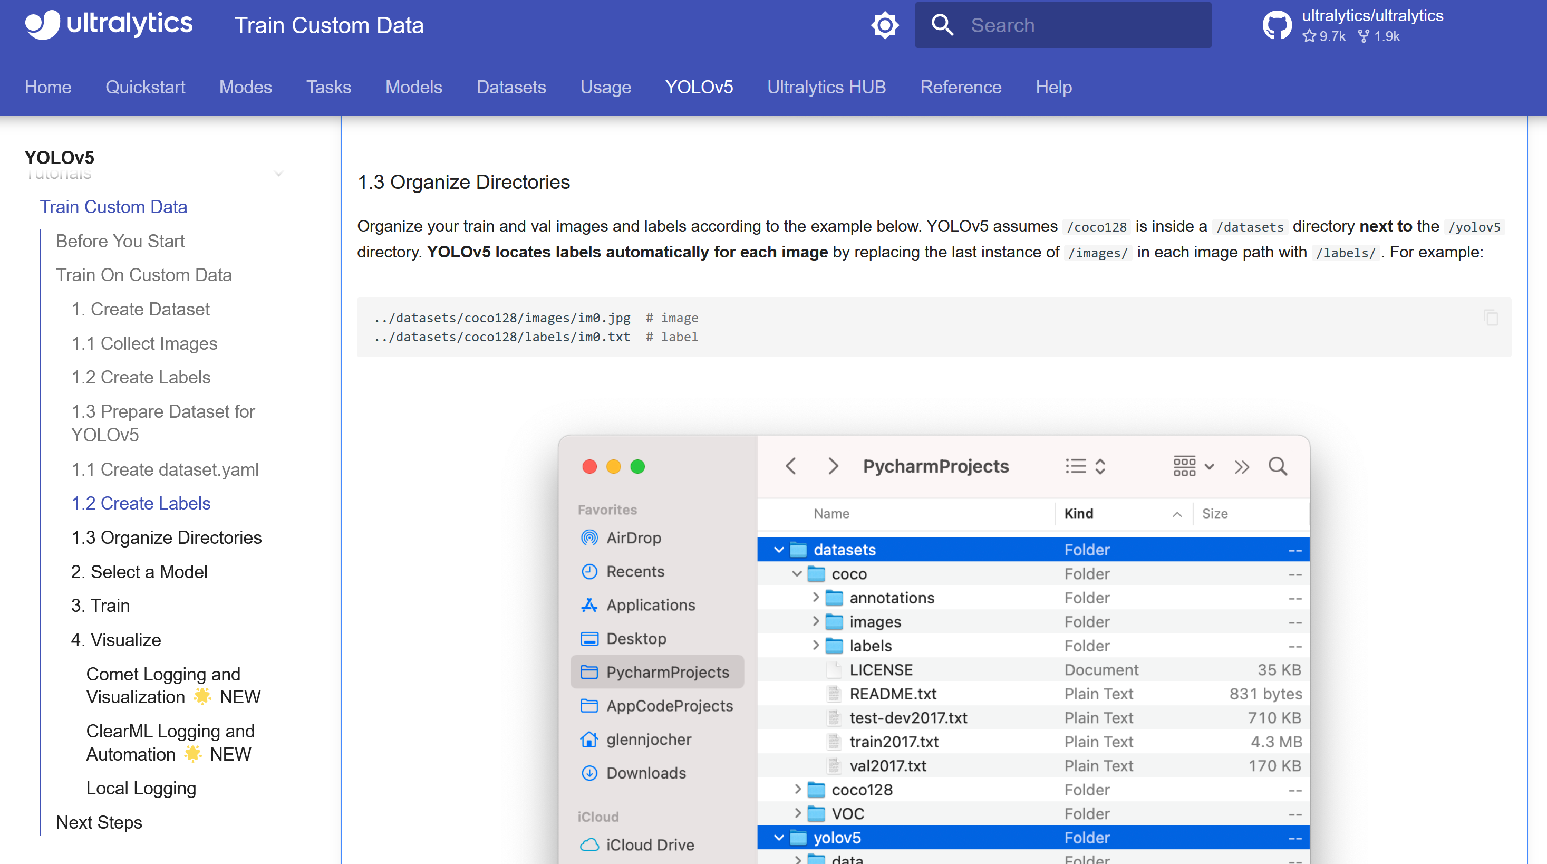Jump to Local Logging section

point(141,788)
